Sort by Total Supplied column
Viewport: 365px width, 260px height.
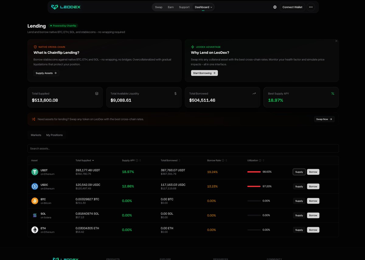85,160
